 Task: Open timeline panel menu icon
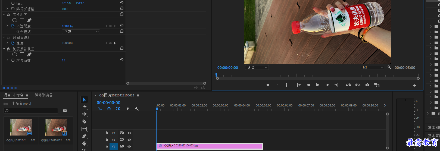138,95
